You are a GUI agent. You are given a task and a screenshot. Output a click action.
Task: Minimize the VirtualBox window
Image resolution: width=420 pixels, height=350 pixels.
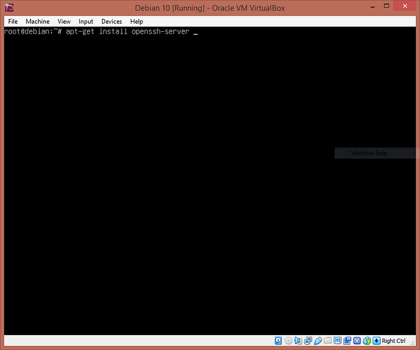[x=373, y=7]
